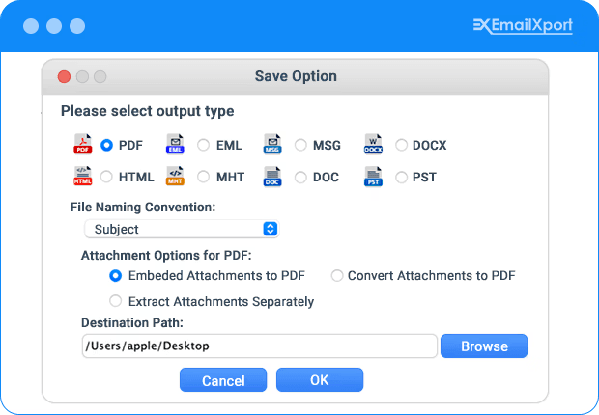599x415 pixels.
Task: Select the PST output radio button
Action: pos(402,178)
